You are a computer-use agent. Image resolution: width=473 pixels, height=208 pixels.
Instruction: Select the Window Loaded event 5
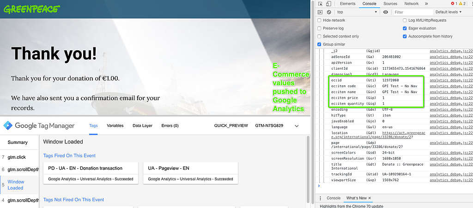(x=19, y=185)
